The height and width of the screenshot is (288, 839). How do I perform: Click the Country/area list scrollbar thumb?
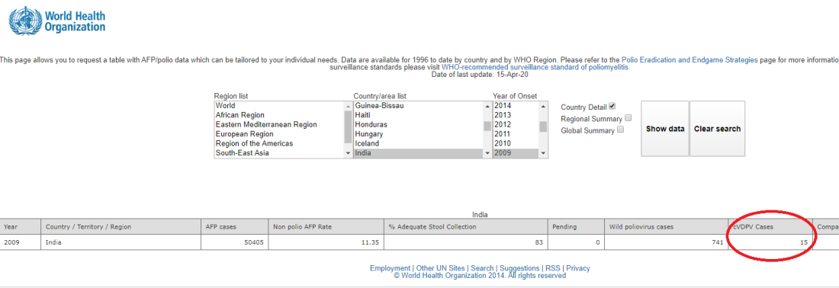[x=487, y=126]
